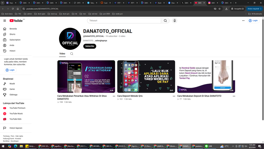Click the Login button in header
Image resolution: width=264 pixels, height=149 pixels.
(253, 21)
